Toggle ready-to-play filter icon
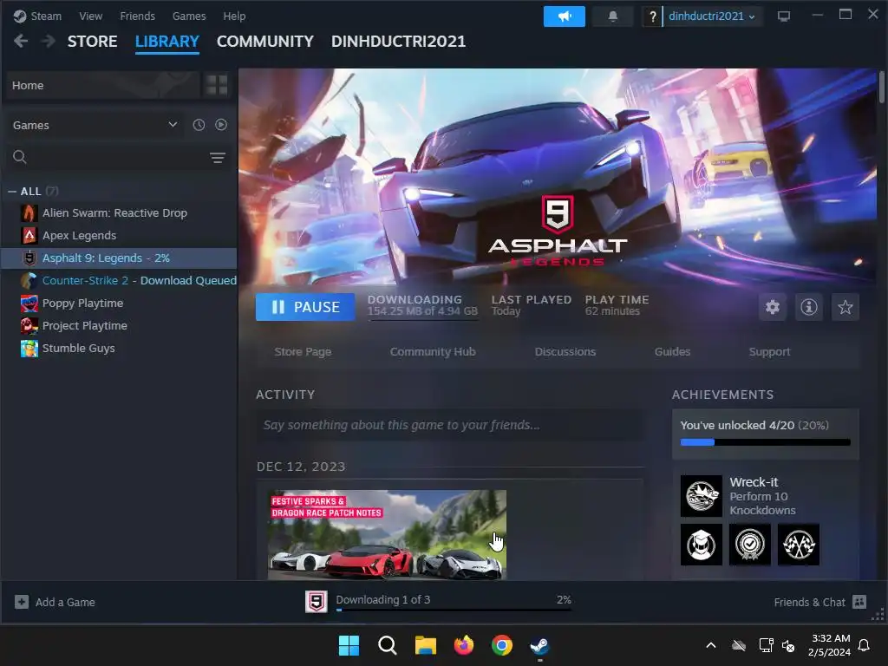Viewport: 888px width, 666px height. [x=221, y=125]
